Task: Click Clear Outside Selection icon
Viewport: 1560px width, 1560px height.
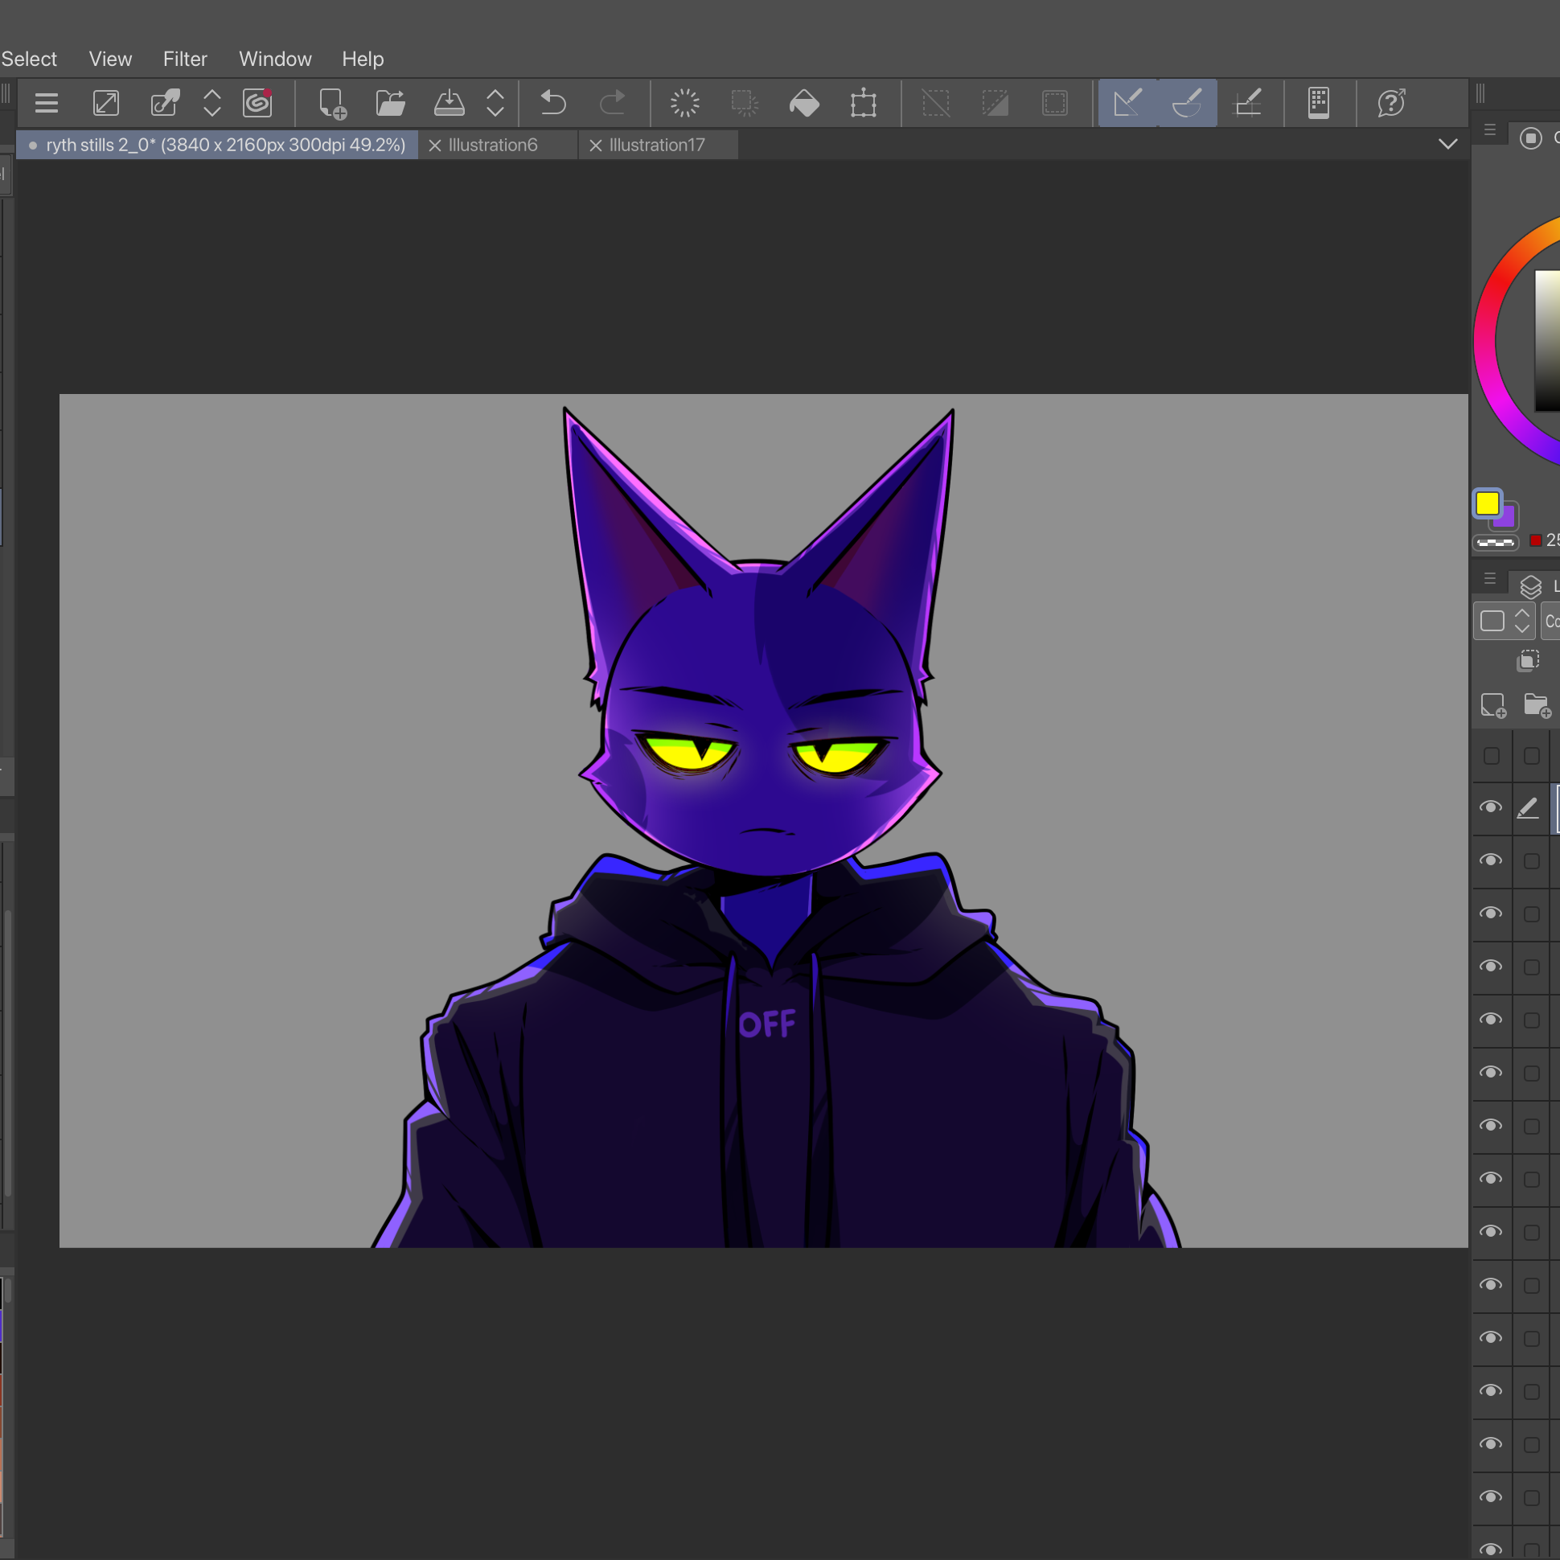Action: click(745, 104)
